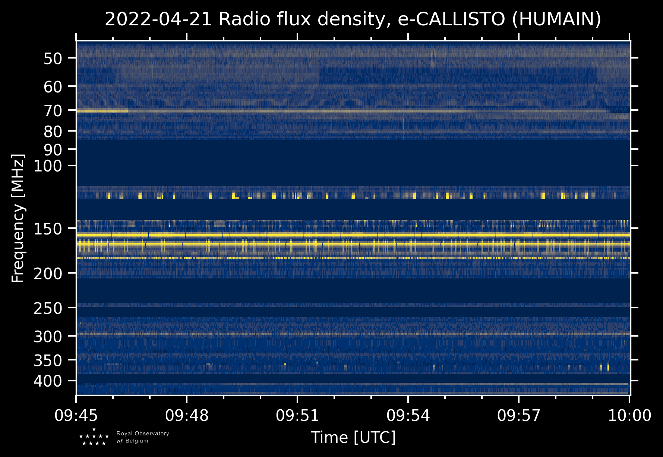
Task: Select the 09:54 time tick label
Action: pos(408,416)
